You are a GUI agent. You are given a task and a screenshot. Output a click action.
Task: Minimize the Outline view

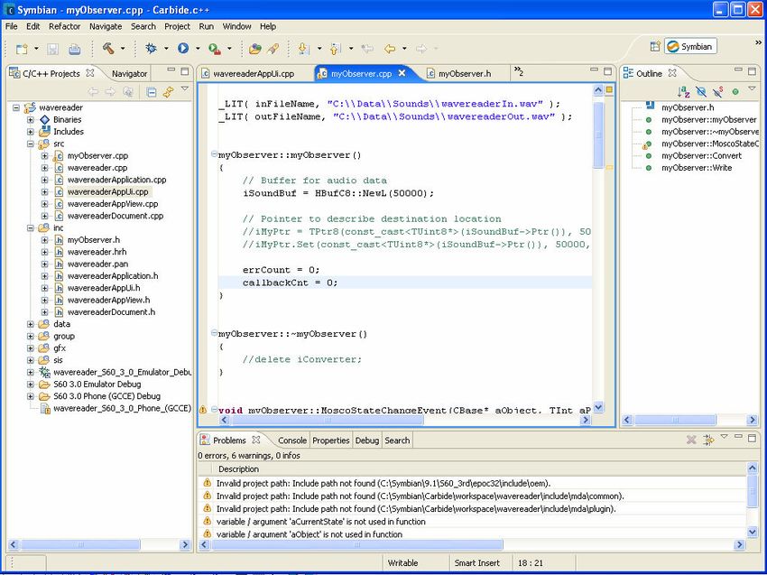coord(739,70)
